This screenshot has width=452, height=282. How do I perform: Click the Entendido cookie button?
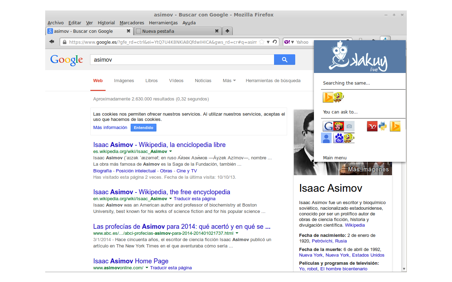pos(143,128)
